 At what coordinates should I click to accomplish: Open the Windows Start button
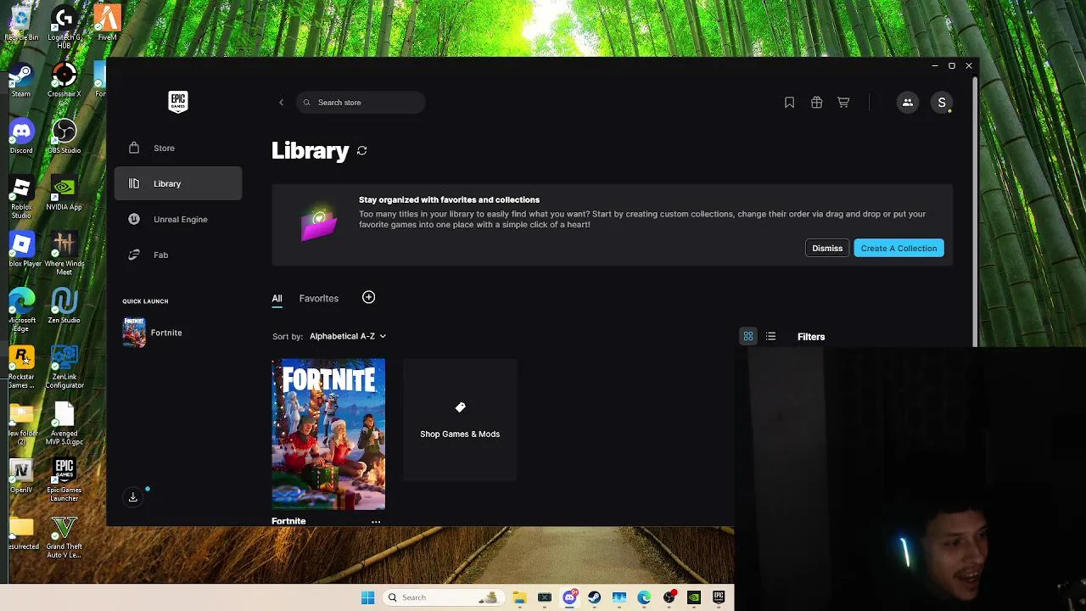pos(368,597)
